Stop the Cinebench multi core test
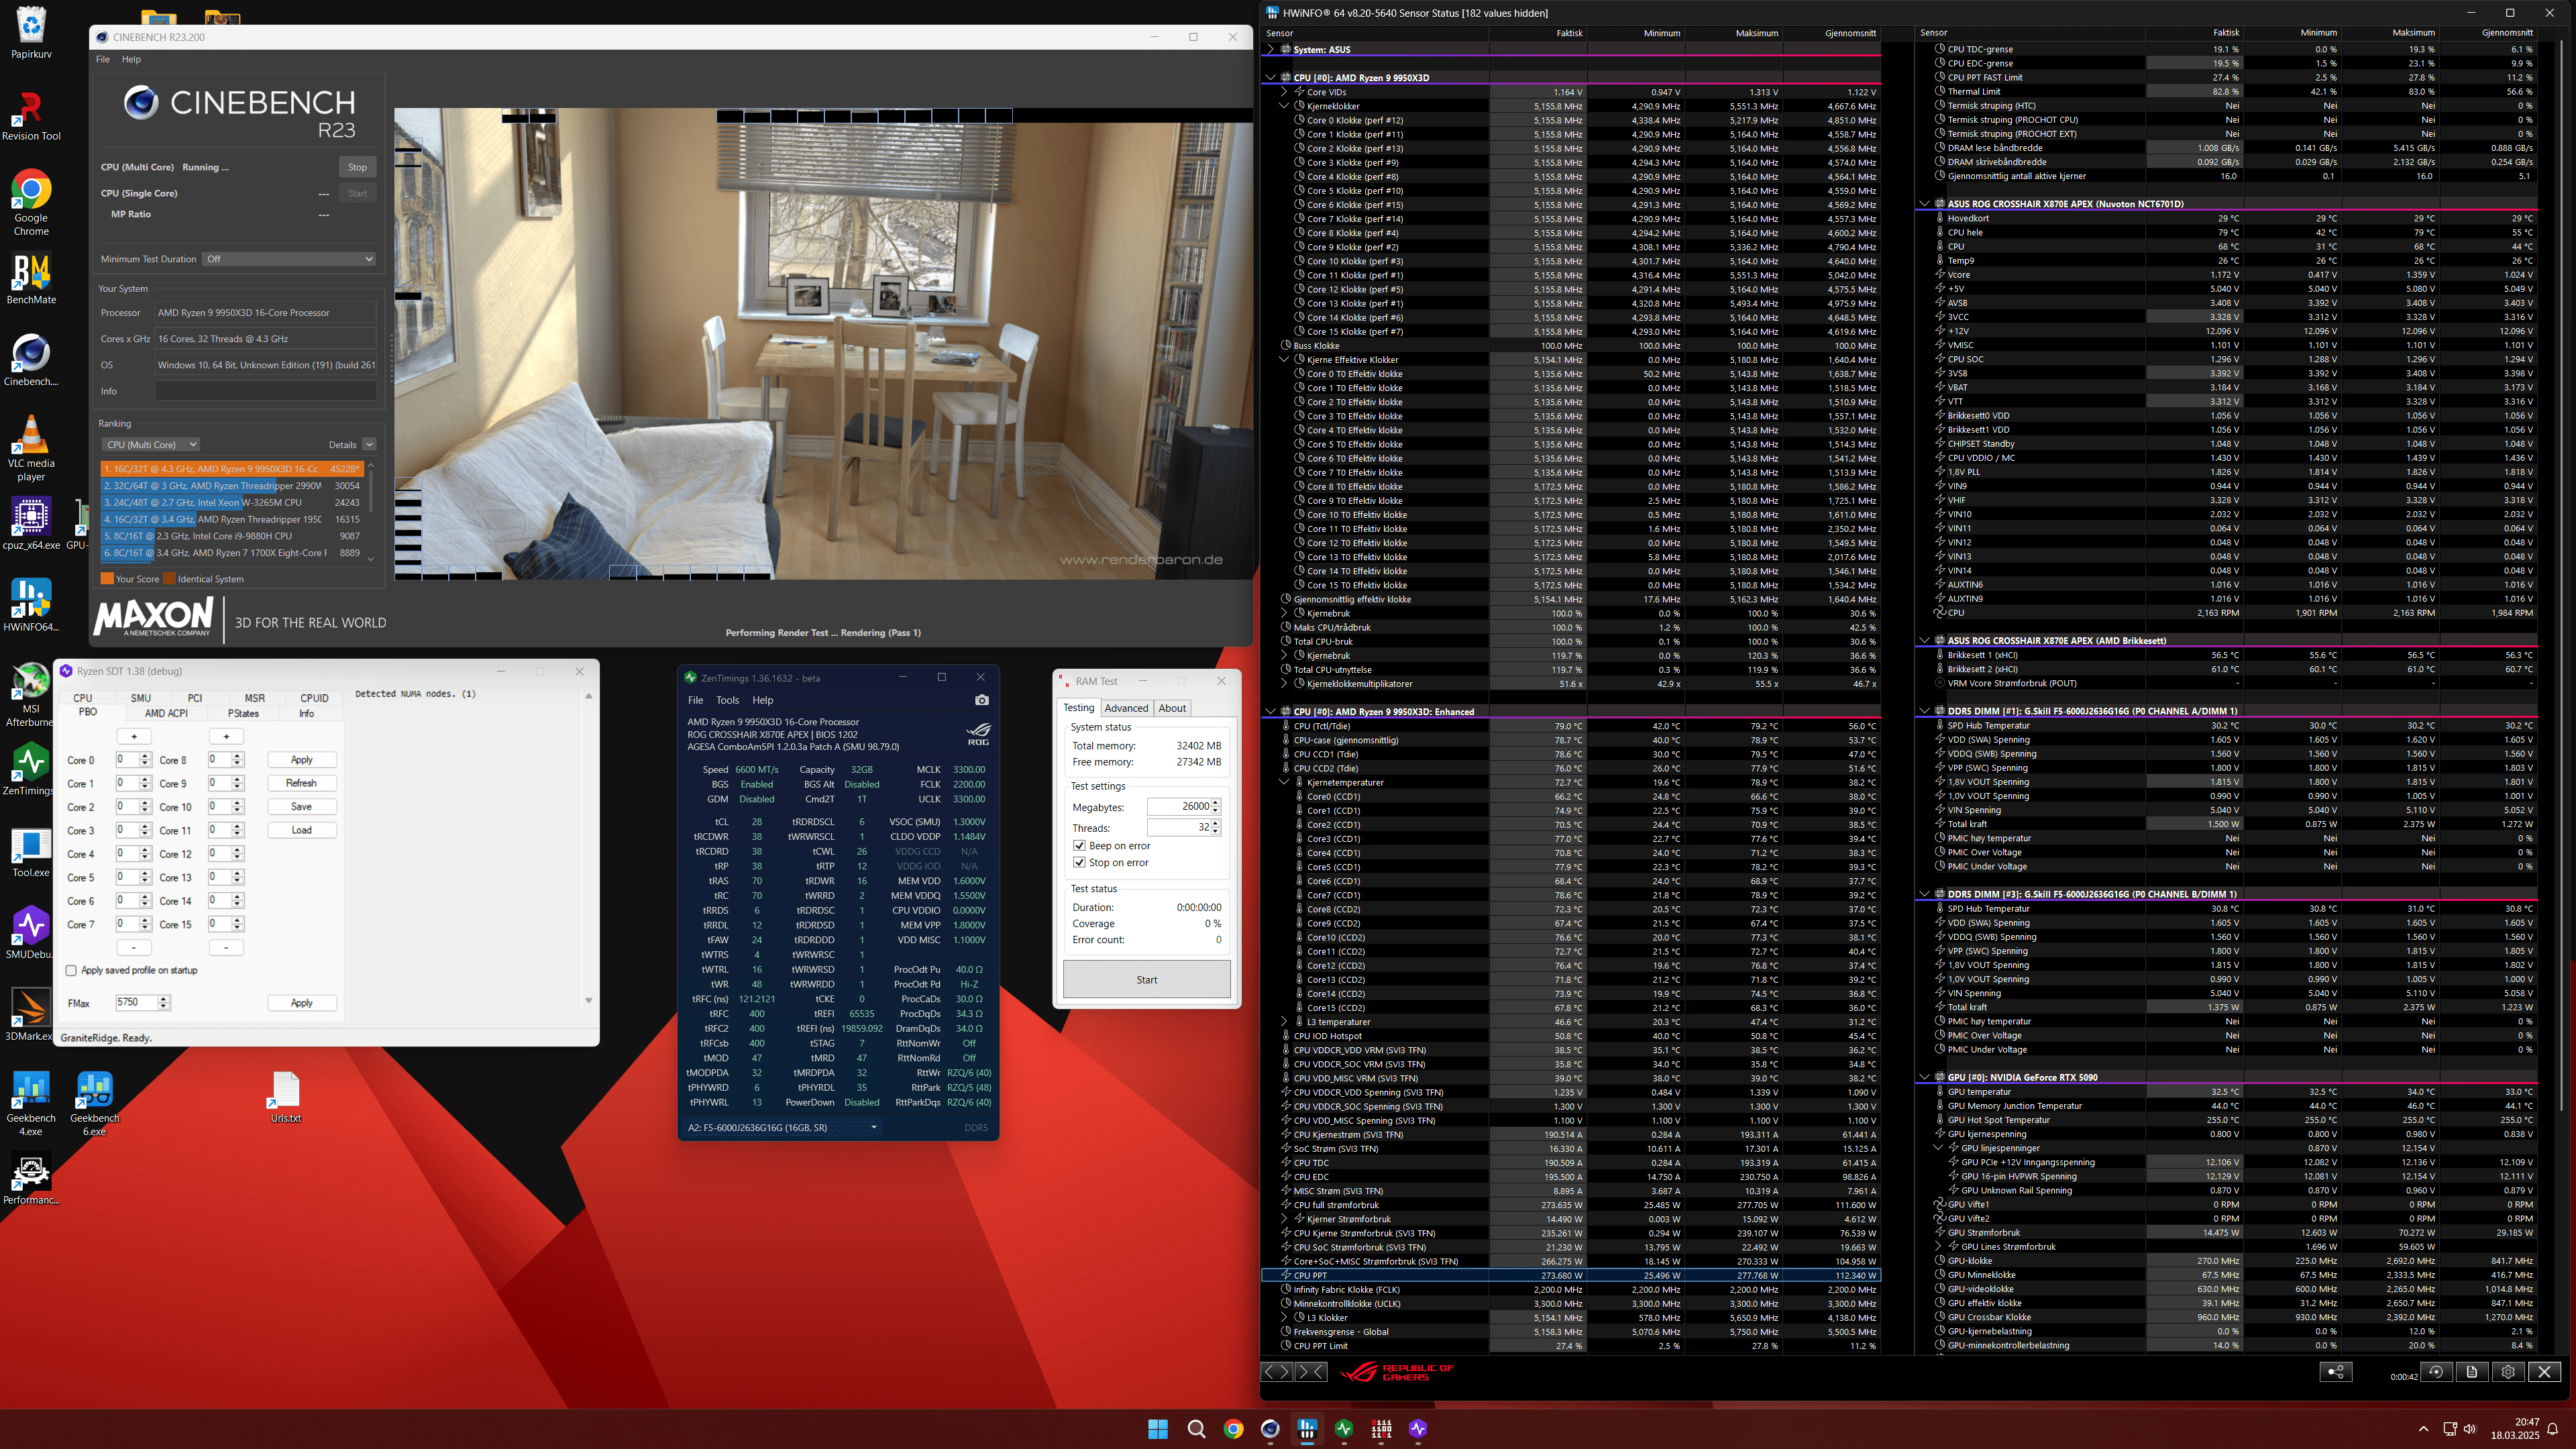Image resolution: width=2576 pixels, height=1449 pixels. pos(357,167)
